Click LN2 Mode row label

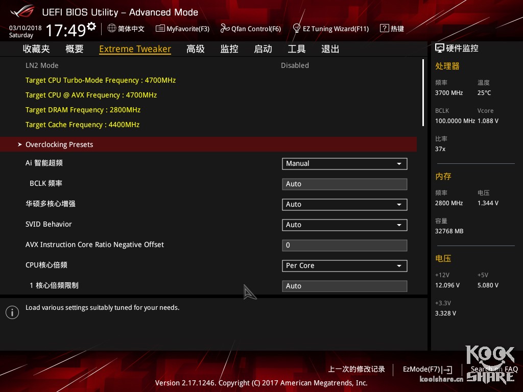coord(42,65)
